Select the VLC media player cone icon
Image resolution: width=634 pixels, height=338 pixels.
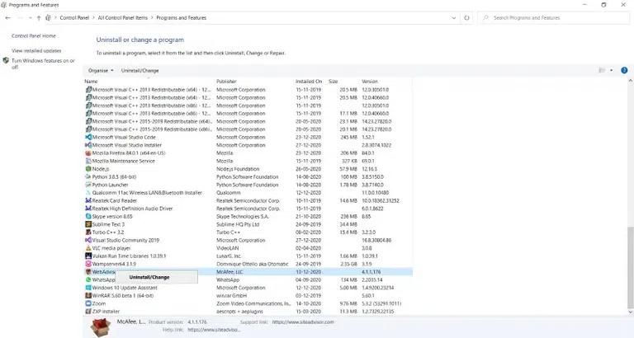coord(88,248)
